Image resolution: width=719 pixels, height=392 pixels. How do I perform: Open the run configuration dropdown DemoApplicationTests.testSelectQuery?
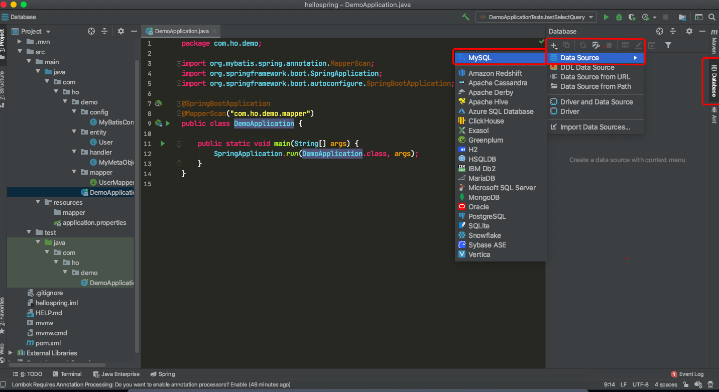pyautogui.click(x=536, y=17)
